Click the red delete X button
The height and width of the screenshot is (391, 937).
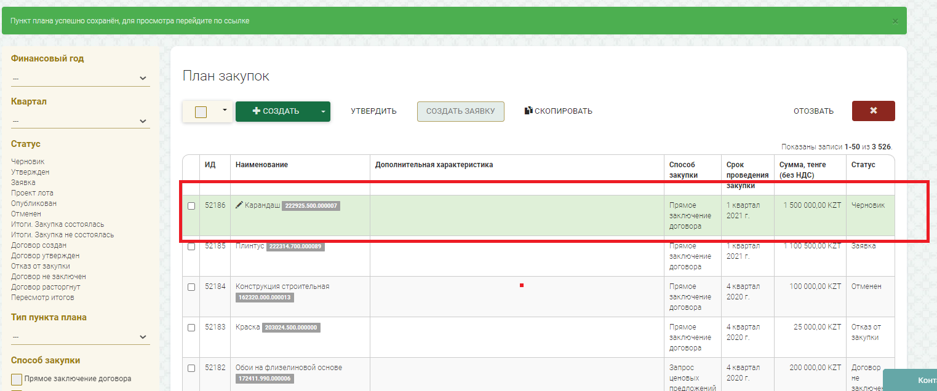pos(873,111)
